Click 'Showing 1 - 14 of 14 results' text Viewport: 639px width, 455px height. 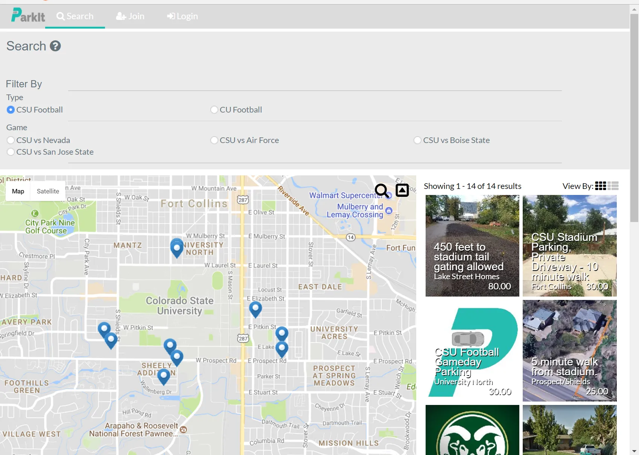click(x=472, y=186)
